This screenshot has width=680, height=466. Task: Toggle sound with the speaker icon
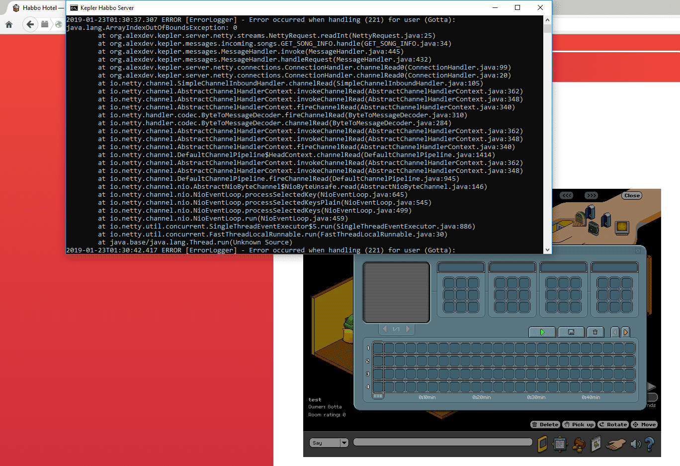(x=635, y=444)
